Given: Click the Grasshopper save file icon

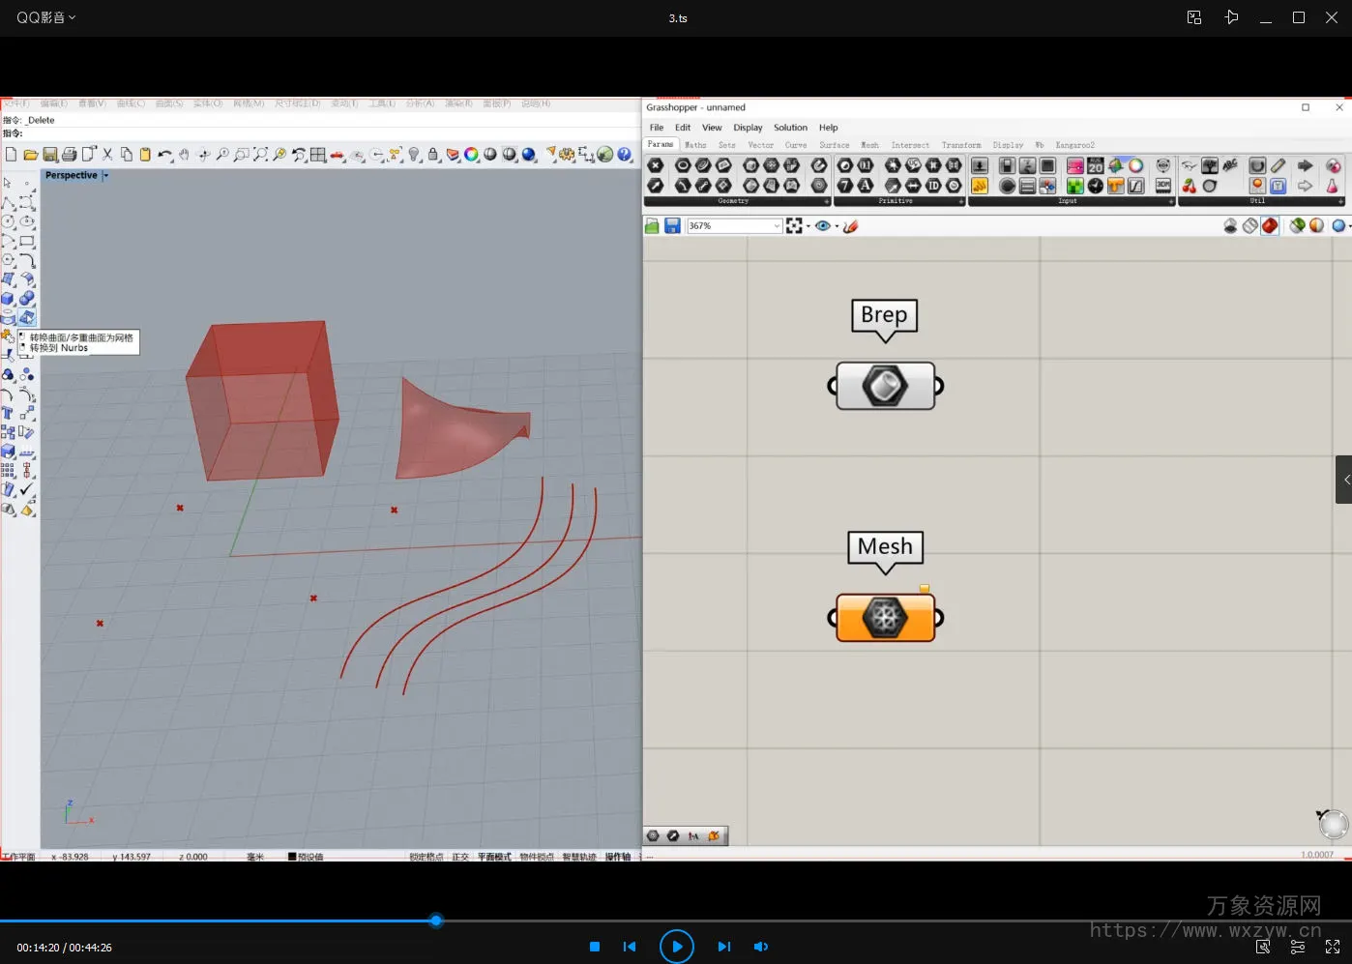Looking at the screenshot, I should point(672,226).
